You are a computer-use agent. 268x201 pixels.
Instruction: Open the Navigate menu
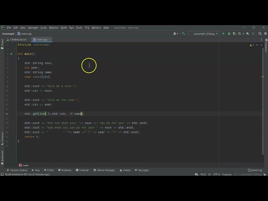33,28
